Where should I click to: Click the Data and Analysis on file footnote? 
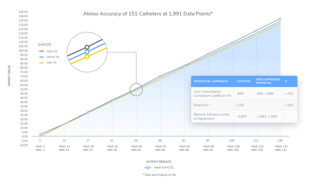tap(159, 175)
